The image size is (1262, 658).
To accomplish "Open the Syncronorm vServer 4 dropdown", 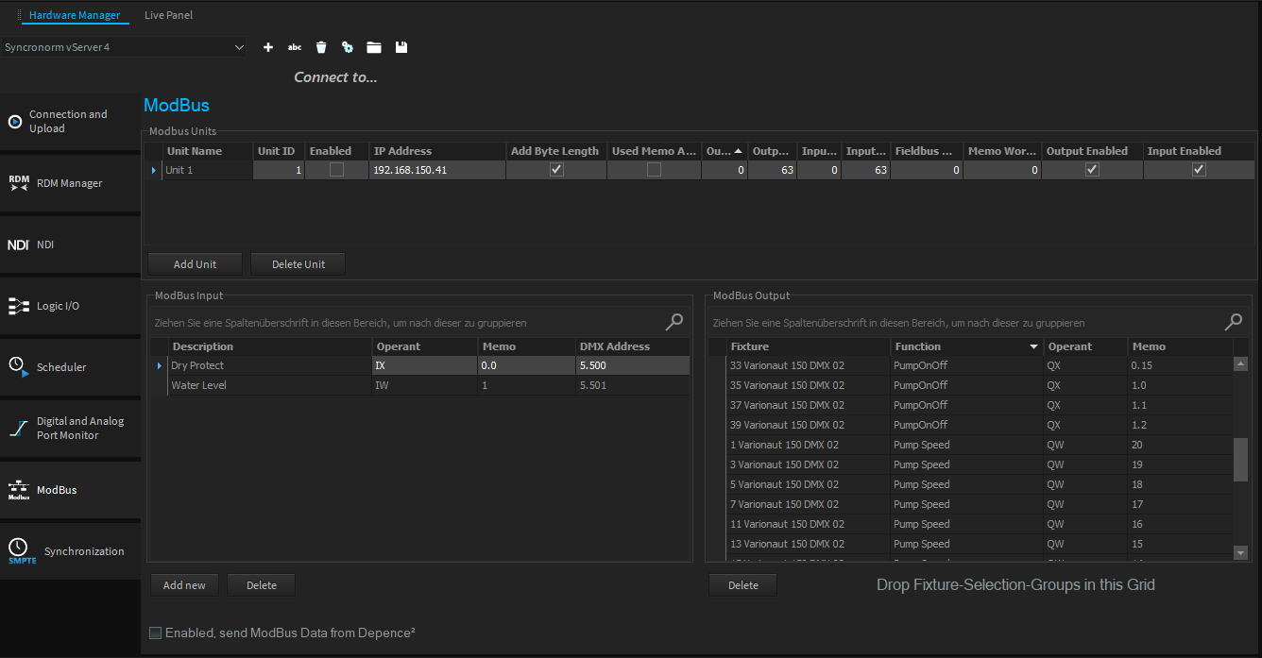I will pos(238,47).
